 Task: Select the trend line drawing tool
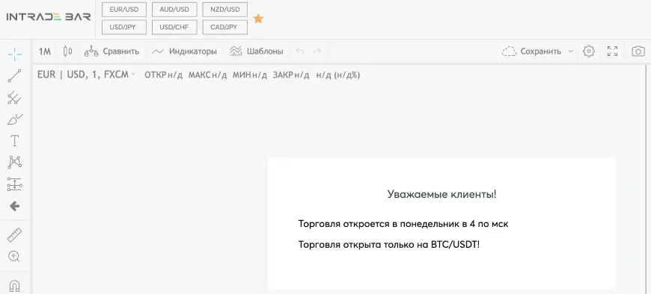(x=14, y=76)
